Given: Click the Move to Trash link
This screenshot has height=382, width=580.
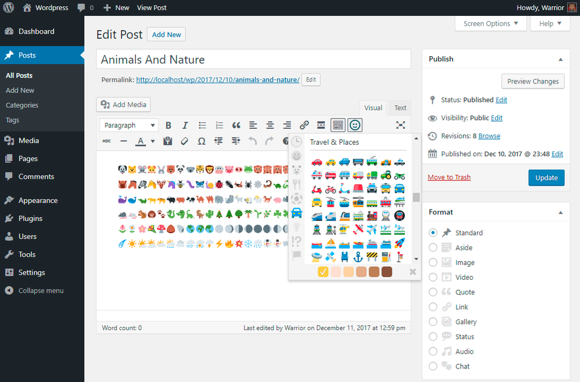Looking at the screenshot, I should pos(449,177).
